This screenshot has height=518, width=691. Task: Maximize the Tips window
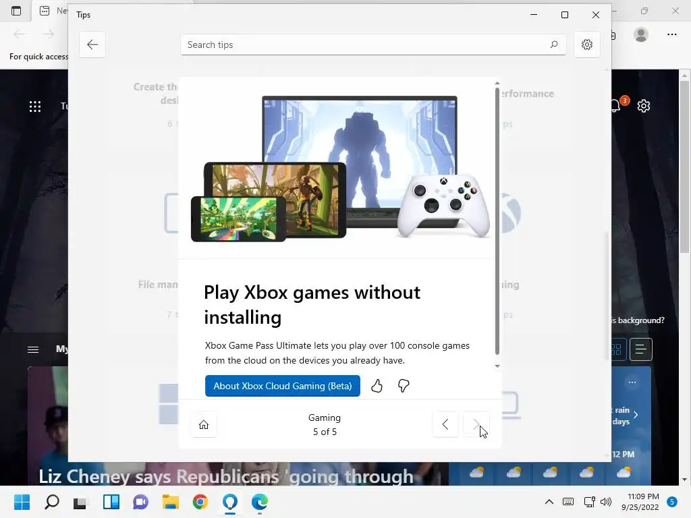[565, 15]
